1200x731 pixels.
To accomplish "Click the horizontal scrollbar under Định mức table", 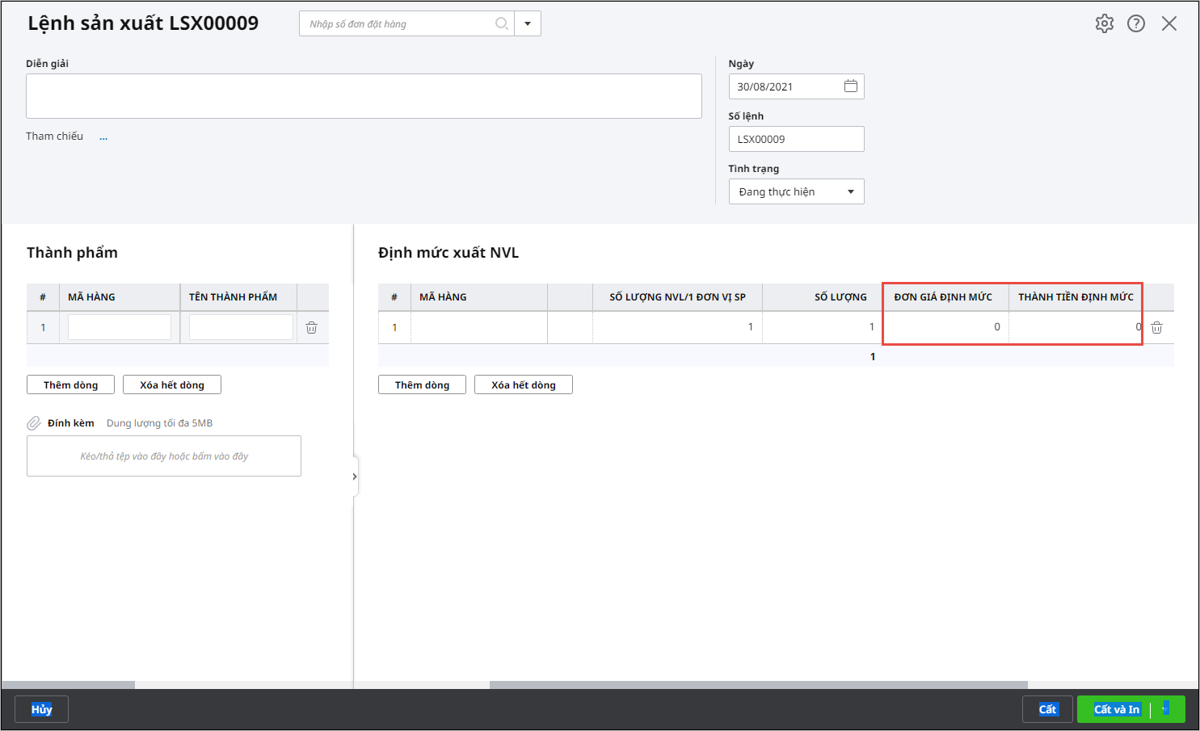I will [758, 685].
